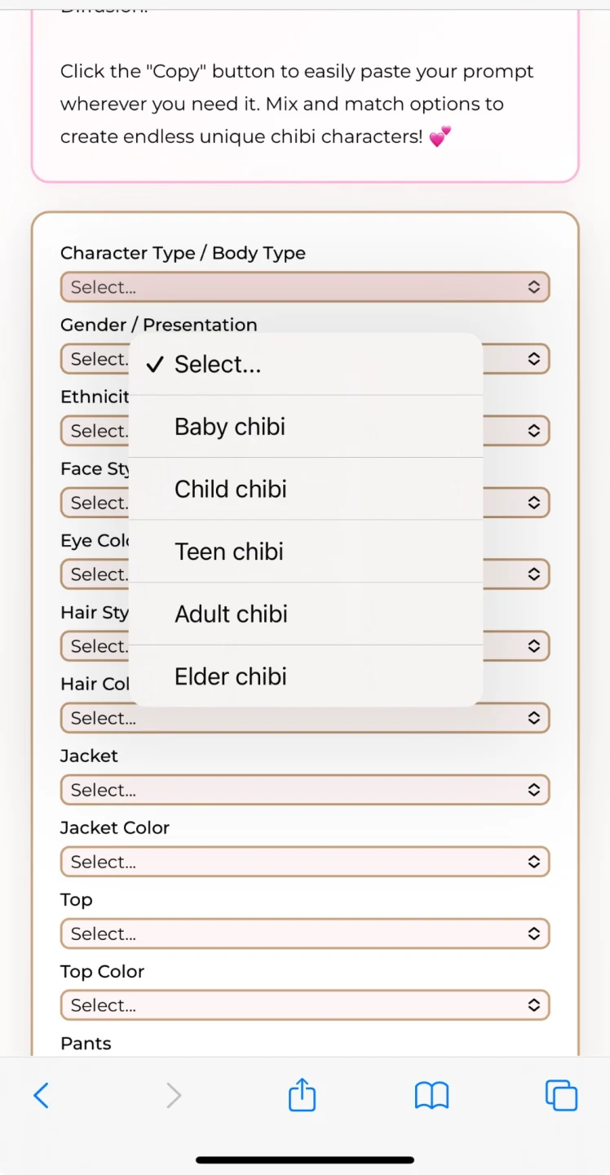Open the Safari share sheet
Image resolution: width=610 pixels, height=1175 pixels.
click(302, 1094)
